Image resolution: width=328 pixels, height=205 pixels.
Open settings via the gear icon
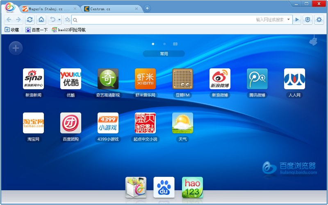[319, 20]
